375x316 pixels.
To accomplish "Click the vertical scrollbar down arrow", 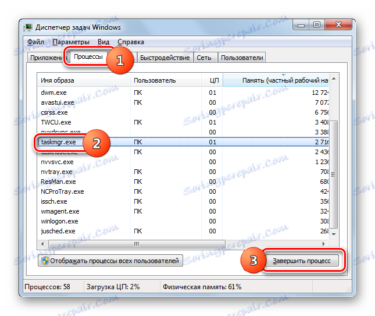I will (334, 234).
